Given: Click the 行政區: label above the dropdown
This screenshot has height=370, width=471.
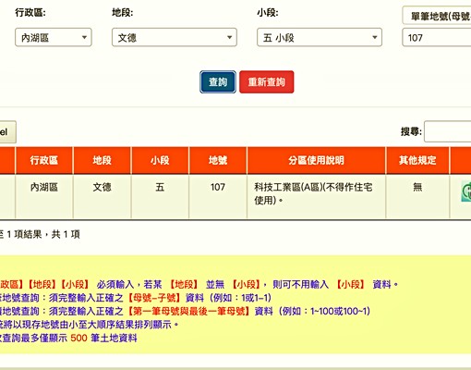Looking at the screenshot, I should point(30,13).
